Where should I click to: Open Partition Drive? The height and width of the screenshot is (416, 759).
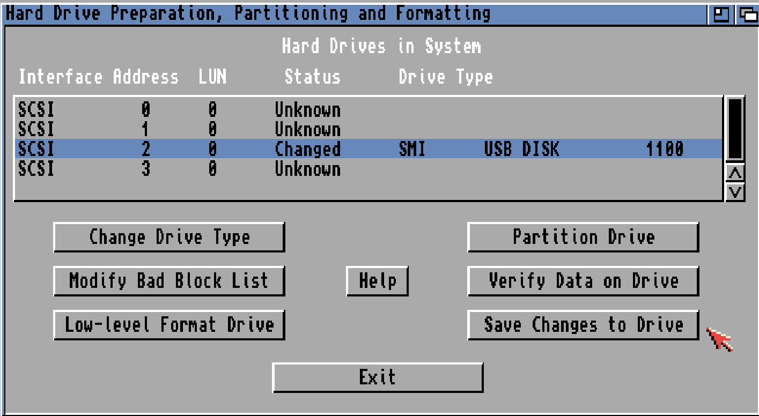pyautogui.click(x=583, y=237)
